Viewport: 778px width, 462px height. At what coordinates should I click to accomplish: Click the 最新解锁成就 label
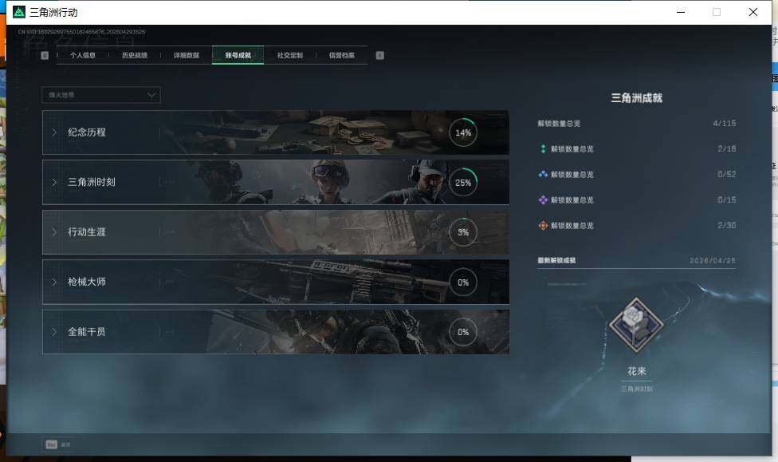[x=556, y=260]
